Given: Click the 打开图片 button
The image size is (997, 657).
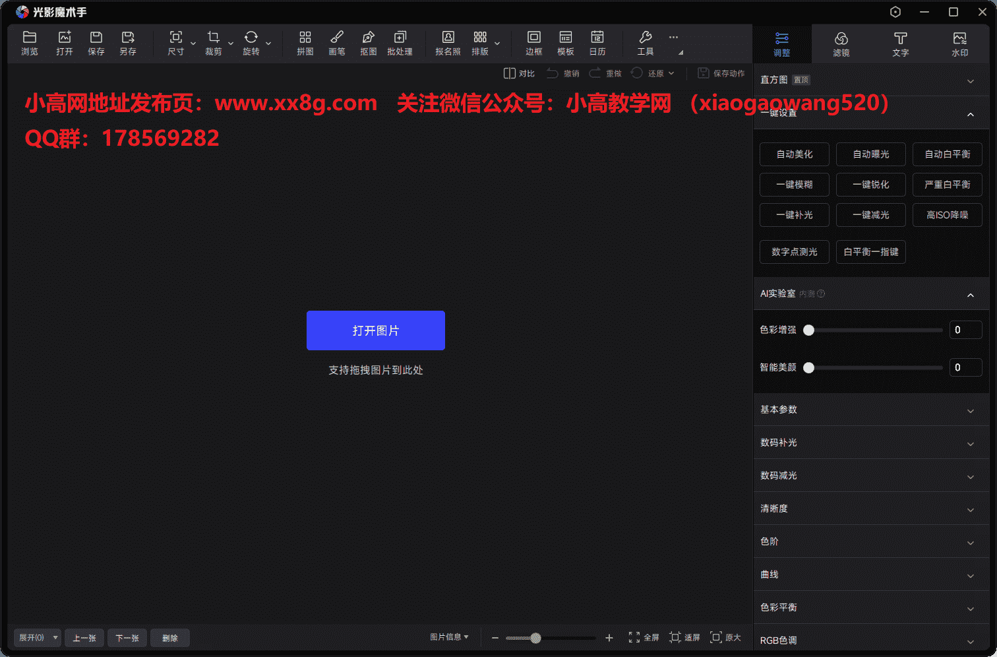Looking at the screenshot, I should [x=376, y=330].
